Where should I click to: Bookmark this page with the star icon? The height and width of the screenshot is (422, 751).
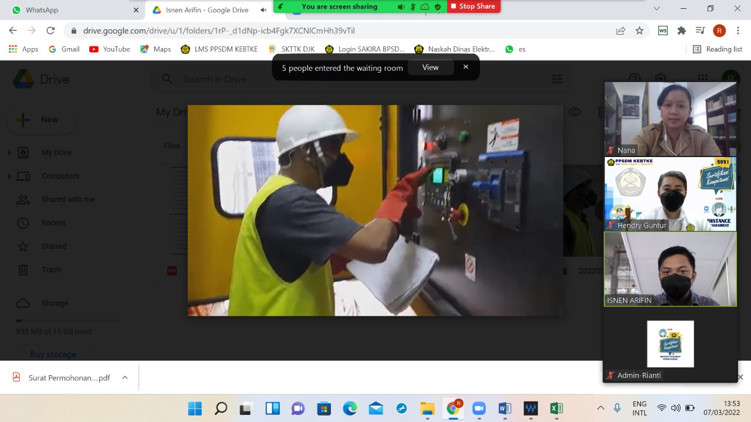(x=640, y=30)
